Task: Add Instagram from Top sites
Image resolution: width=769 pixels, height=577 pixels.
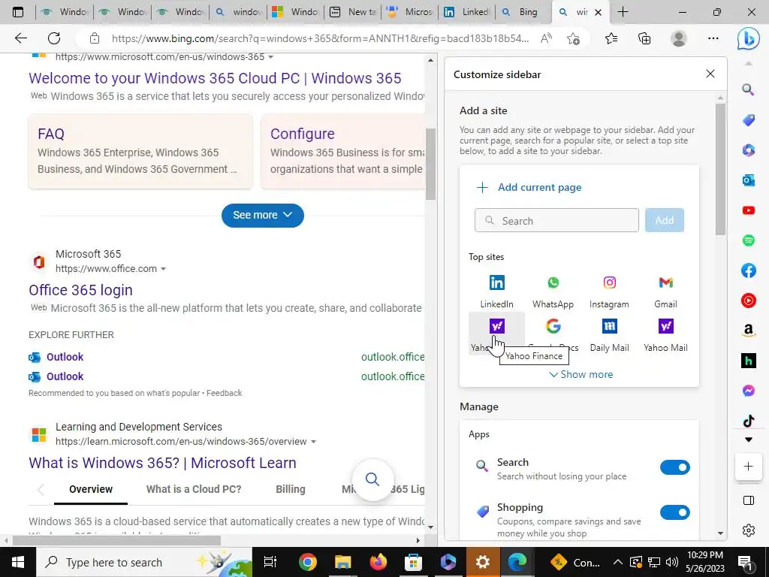Action: 609,291
